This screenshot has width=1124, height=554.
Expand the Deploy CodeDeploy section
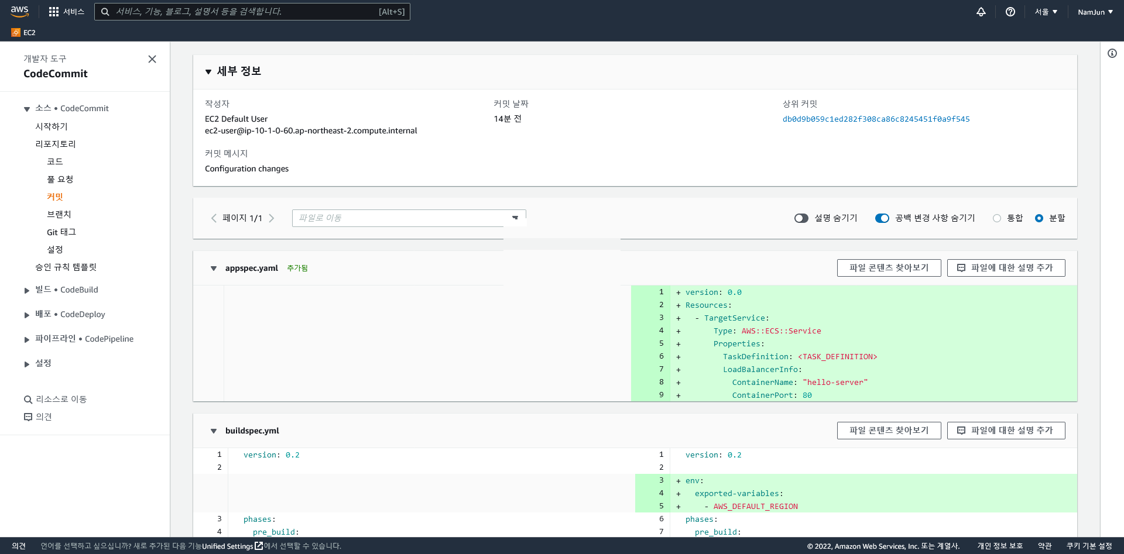pos(27,315)
